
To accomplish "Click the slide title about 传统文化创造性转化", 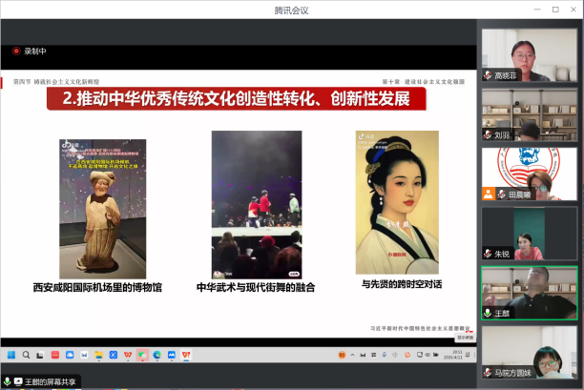I will [x=236, y=99].
